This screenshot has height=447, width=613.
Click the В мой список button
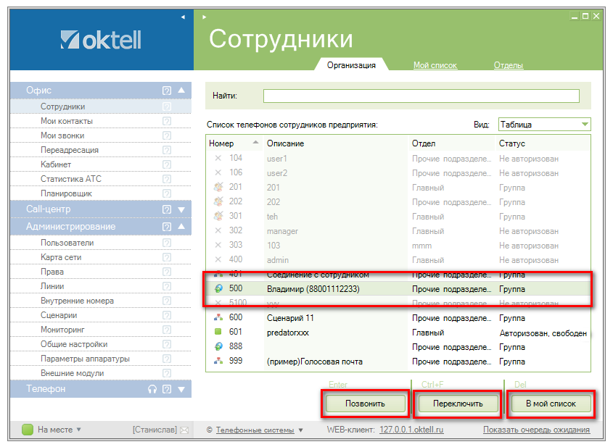click(x=551, y=404)
